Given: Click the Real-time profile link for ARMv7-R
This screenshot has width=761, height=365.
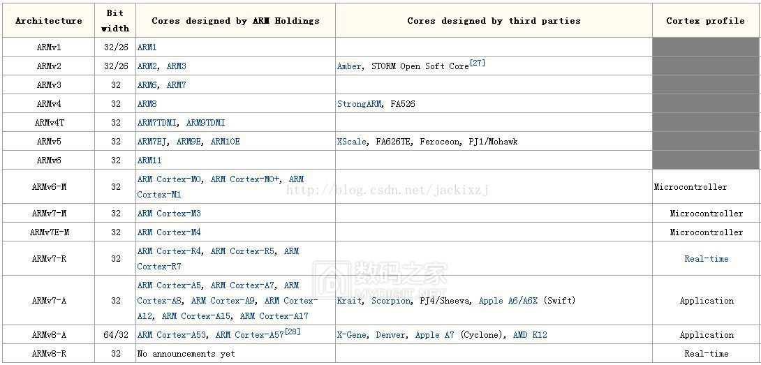Looking at the screenshot, I should [x=706, y=259].
